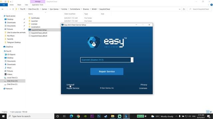Select the Licenses folder in file list
Viewport: 213px width, 119px height.
click(x=34, y=24)
